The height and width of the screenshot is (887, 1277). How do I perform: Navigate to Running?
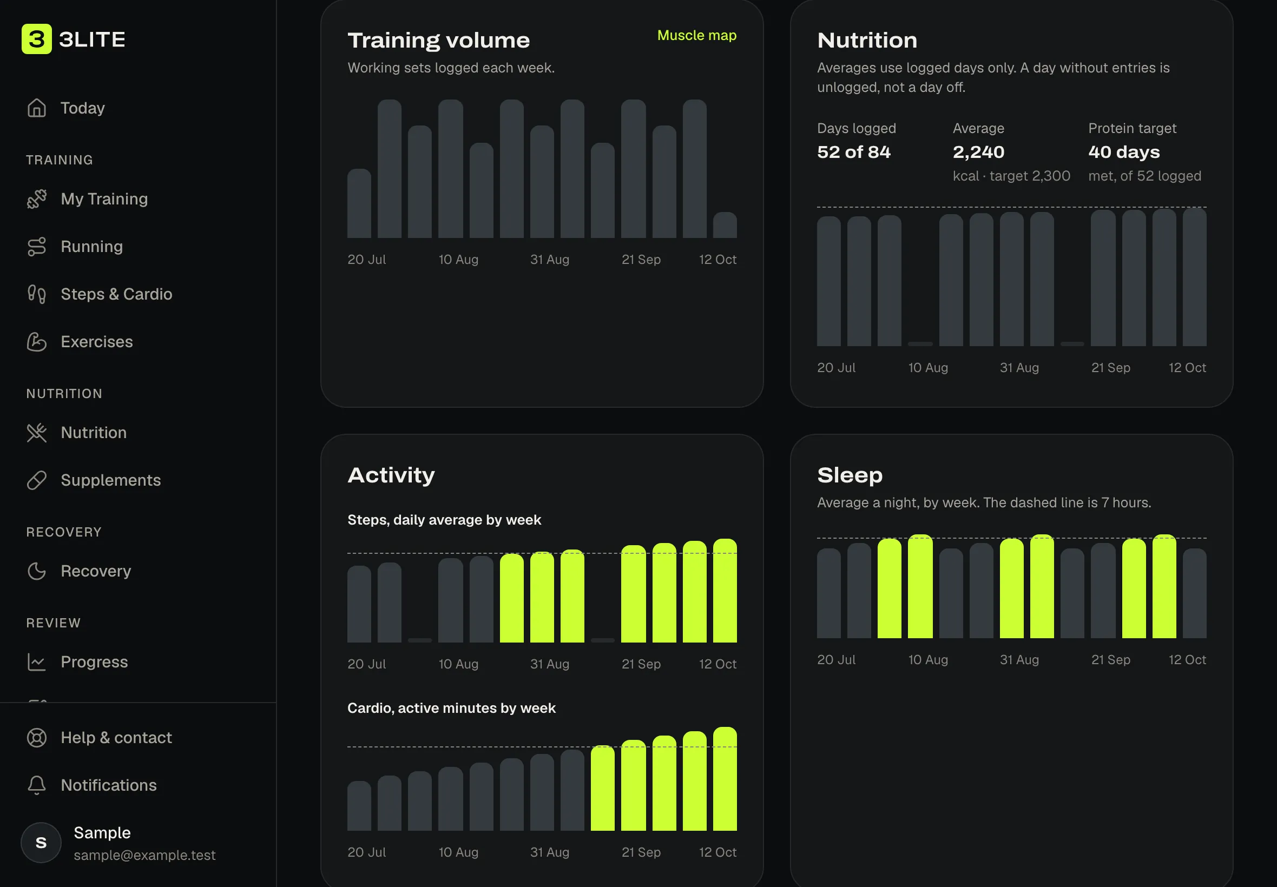(x=92, y=247)
